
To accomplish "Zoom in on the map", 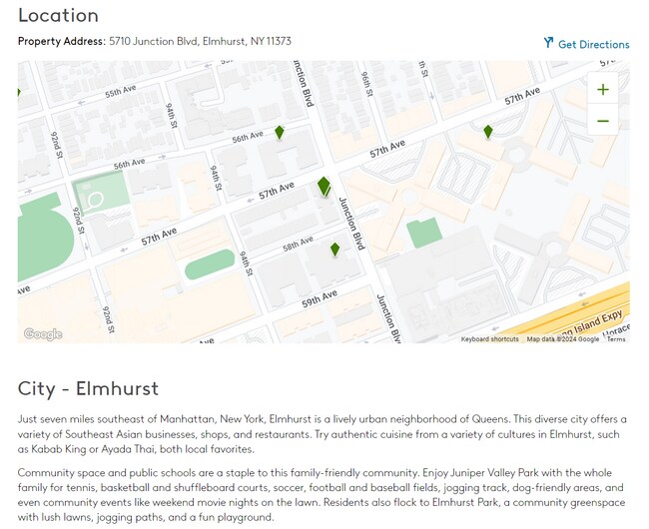I will tap(602, 89).
